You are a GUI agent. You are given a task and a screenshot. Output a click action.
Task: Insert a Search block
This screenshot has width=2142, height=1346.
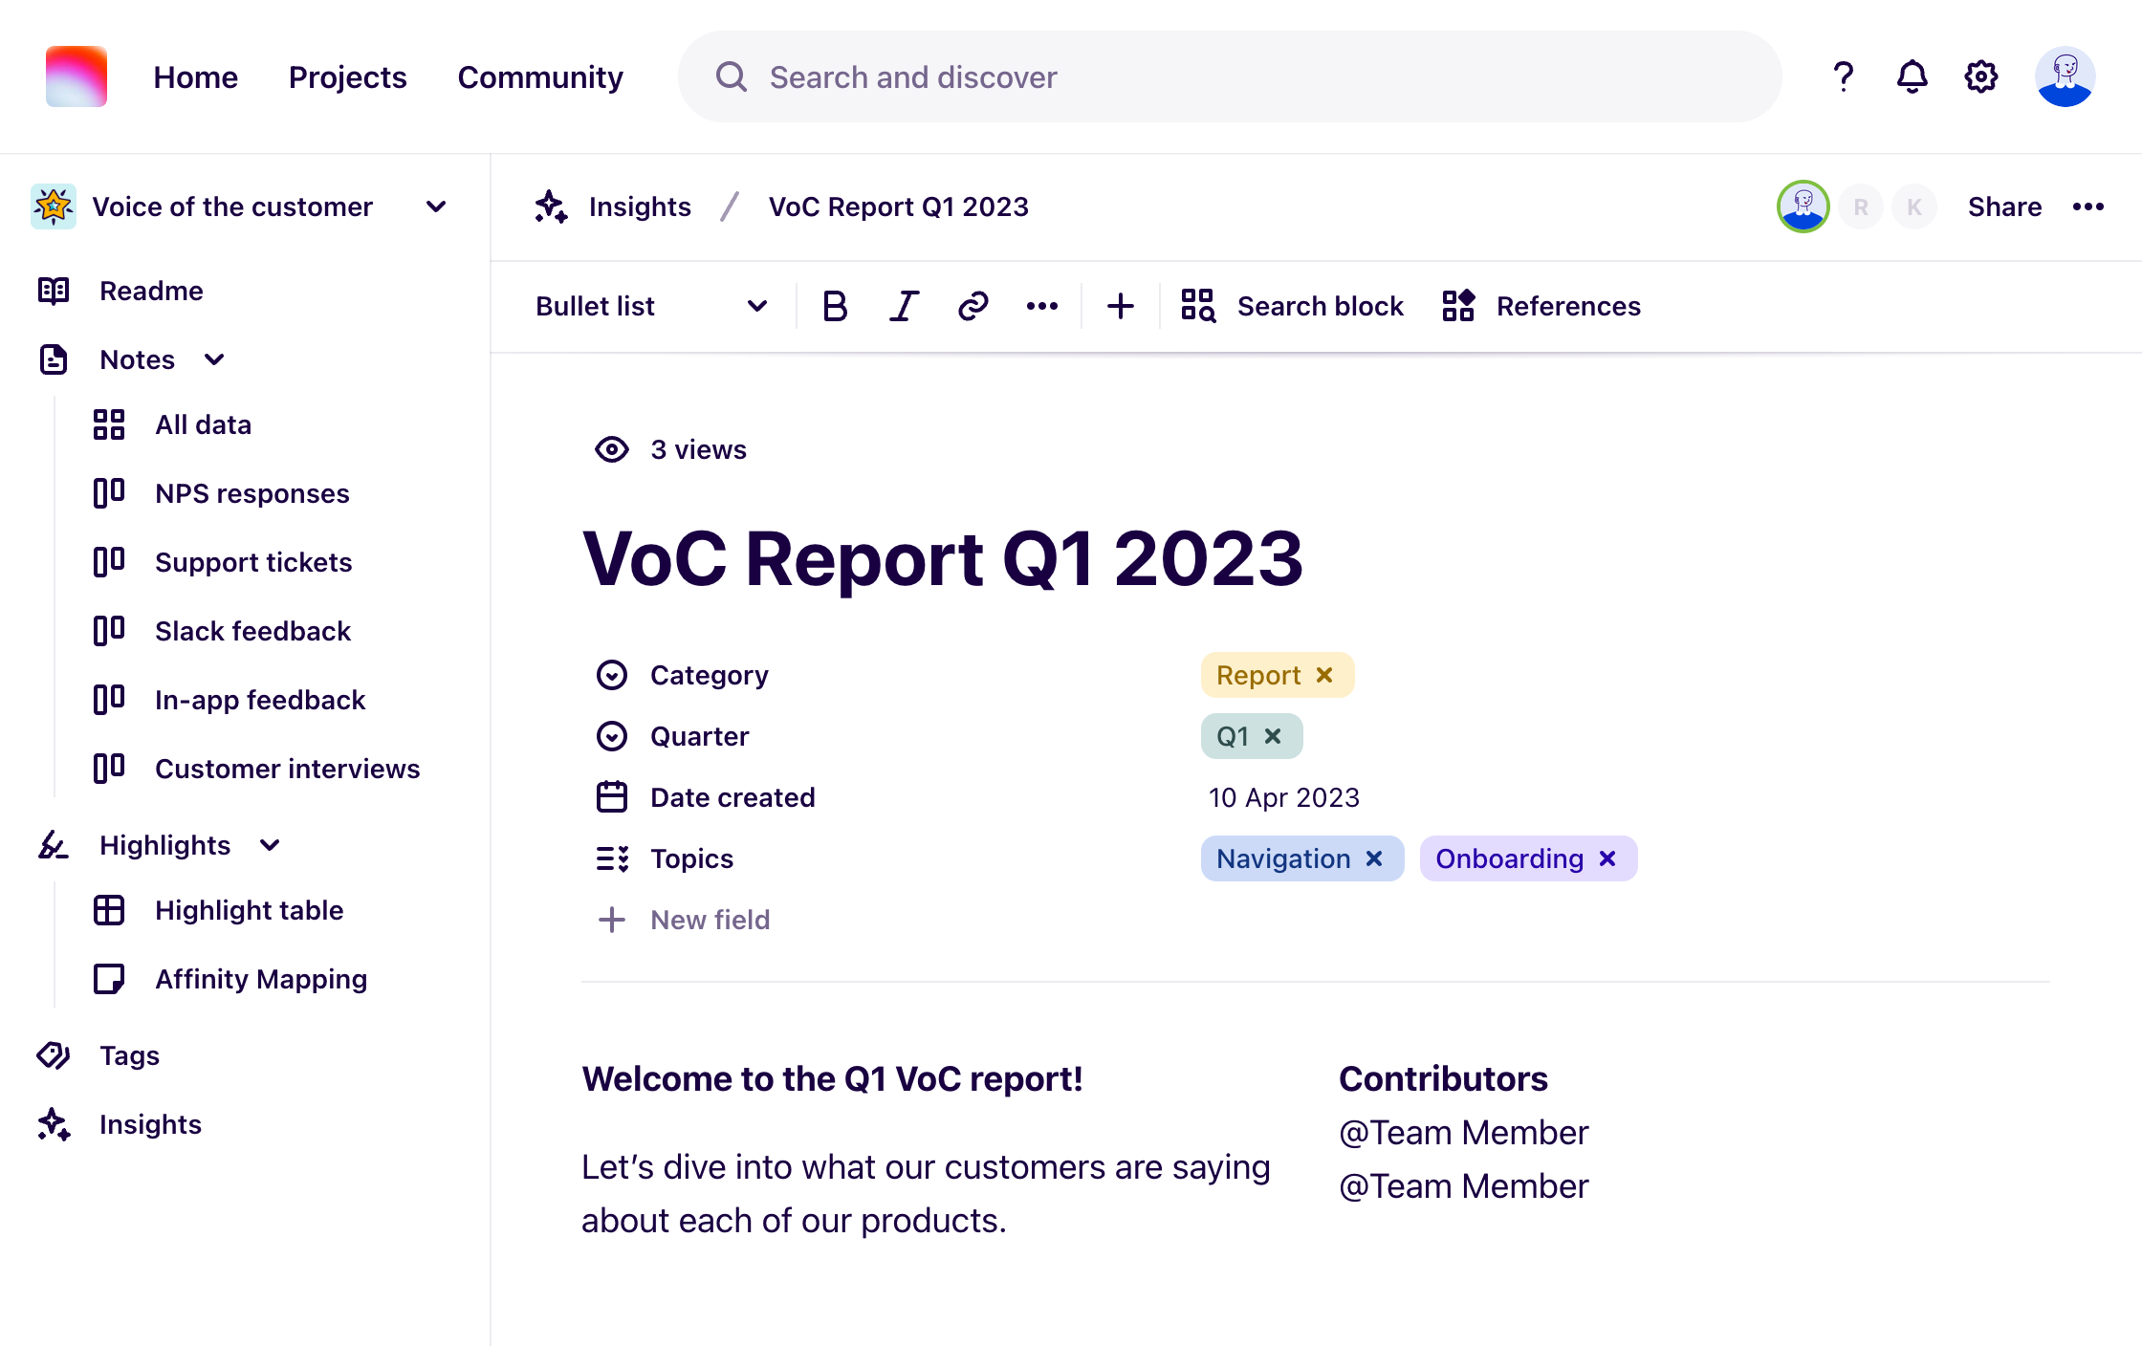pyautogui.click(x=1291, y=306)
